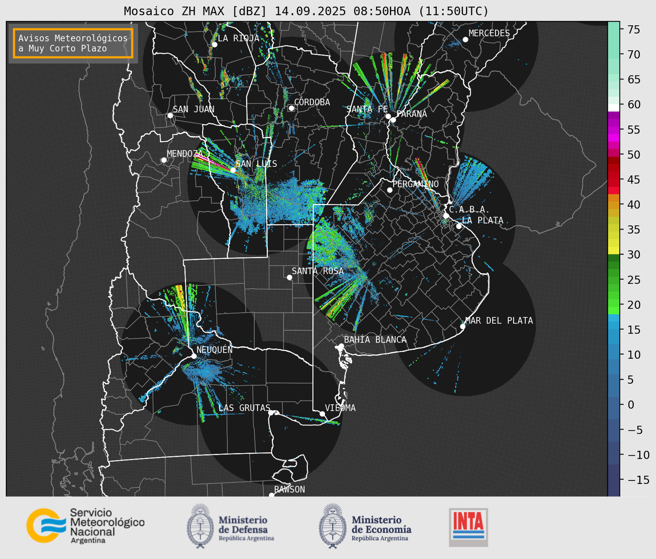Image resolution: width=656 pixels, height=559 pixels.
Task: Select the San Juan city marker dot
Action: coord(170,115)
